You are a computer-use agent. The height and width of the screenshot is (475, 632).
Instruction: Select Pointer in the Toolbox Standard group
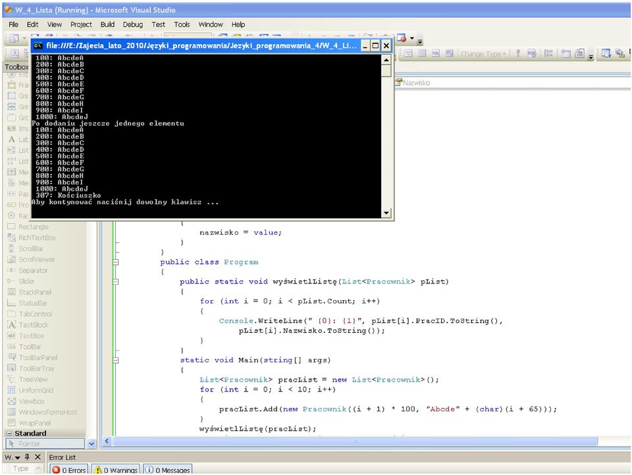45,443
